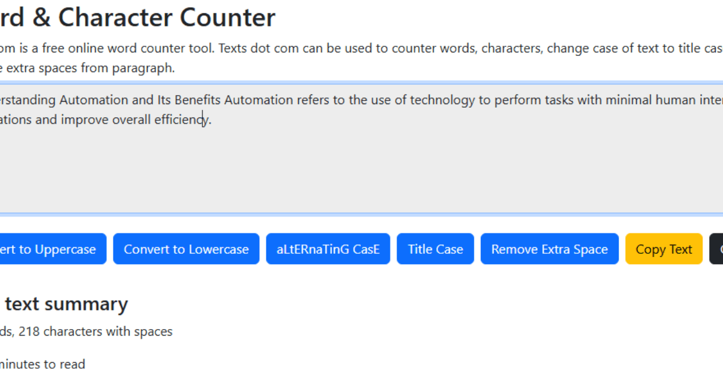This screenshot has width=723, height=379.
Task: Click the Convert to Uppercase button
Action: click(x=51, y=249)
